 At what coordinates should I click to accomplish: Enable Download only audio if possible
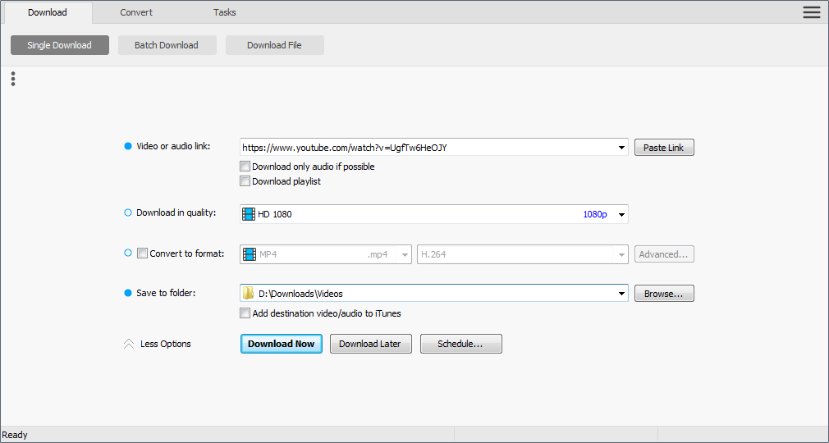tap(245, 167)
